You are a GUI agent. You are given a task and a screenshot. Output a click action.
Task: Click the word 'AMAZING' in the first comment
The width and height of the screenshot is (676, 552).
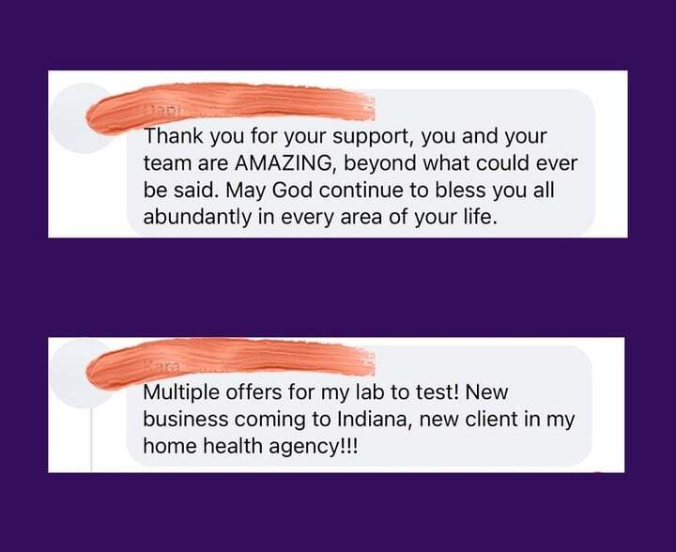pos(284,163)
